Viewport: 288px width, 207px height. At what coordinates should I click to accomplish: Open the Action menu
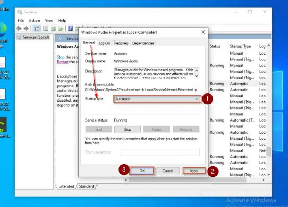[x=34, y=21]
